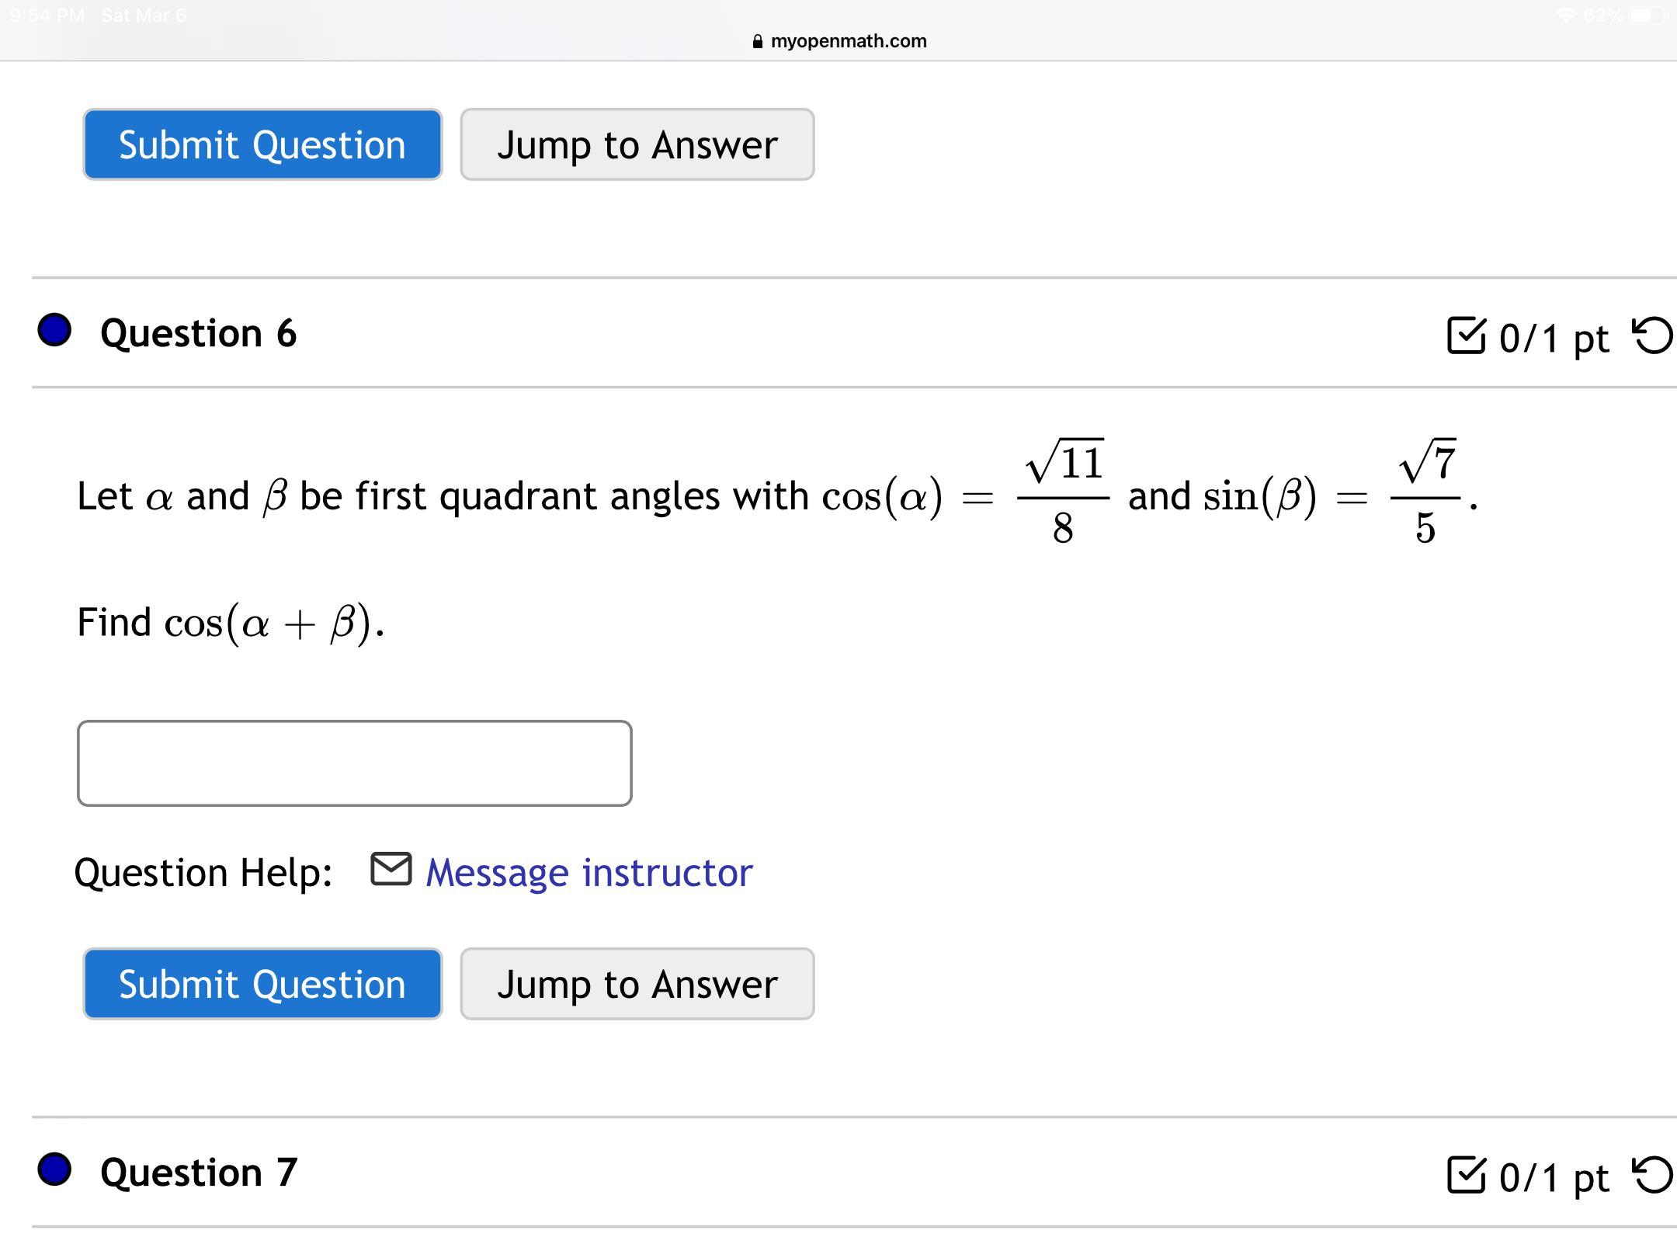This screenshot has height=1258, width=1677.
Task: Click Jump to Answer for Question 6
Action: coord(637,984)
